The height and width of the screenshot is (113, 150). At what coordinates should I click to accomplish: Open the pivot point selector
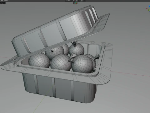74,1
